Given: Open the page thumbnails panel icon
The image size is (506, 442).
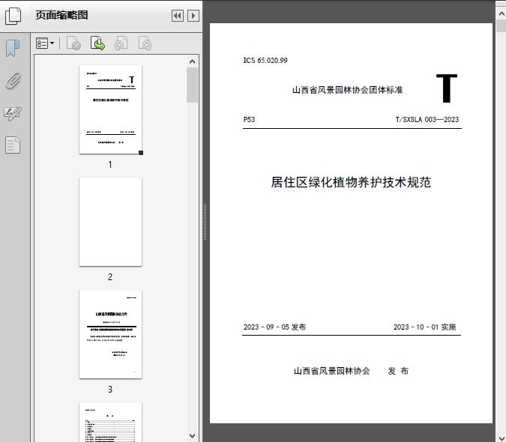Looking at the screenshot, I should point(13,15).
